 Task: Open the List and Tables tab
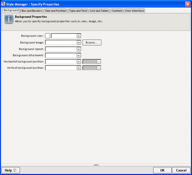point(99,11)
